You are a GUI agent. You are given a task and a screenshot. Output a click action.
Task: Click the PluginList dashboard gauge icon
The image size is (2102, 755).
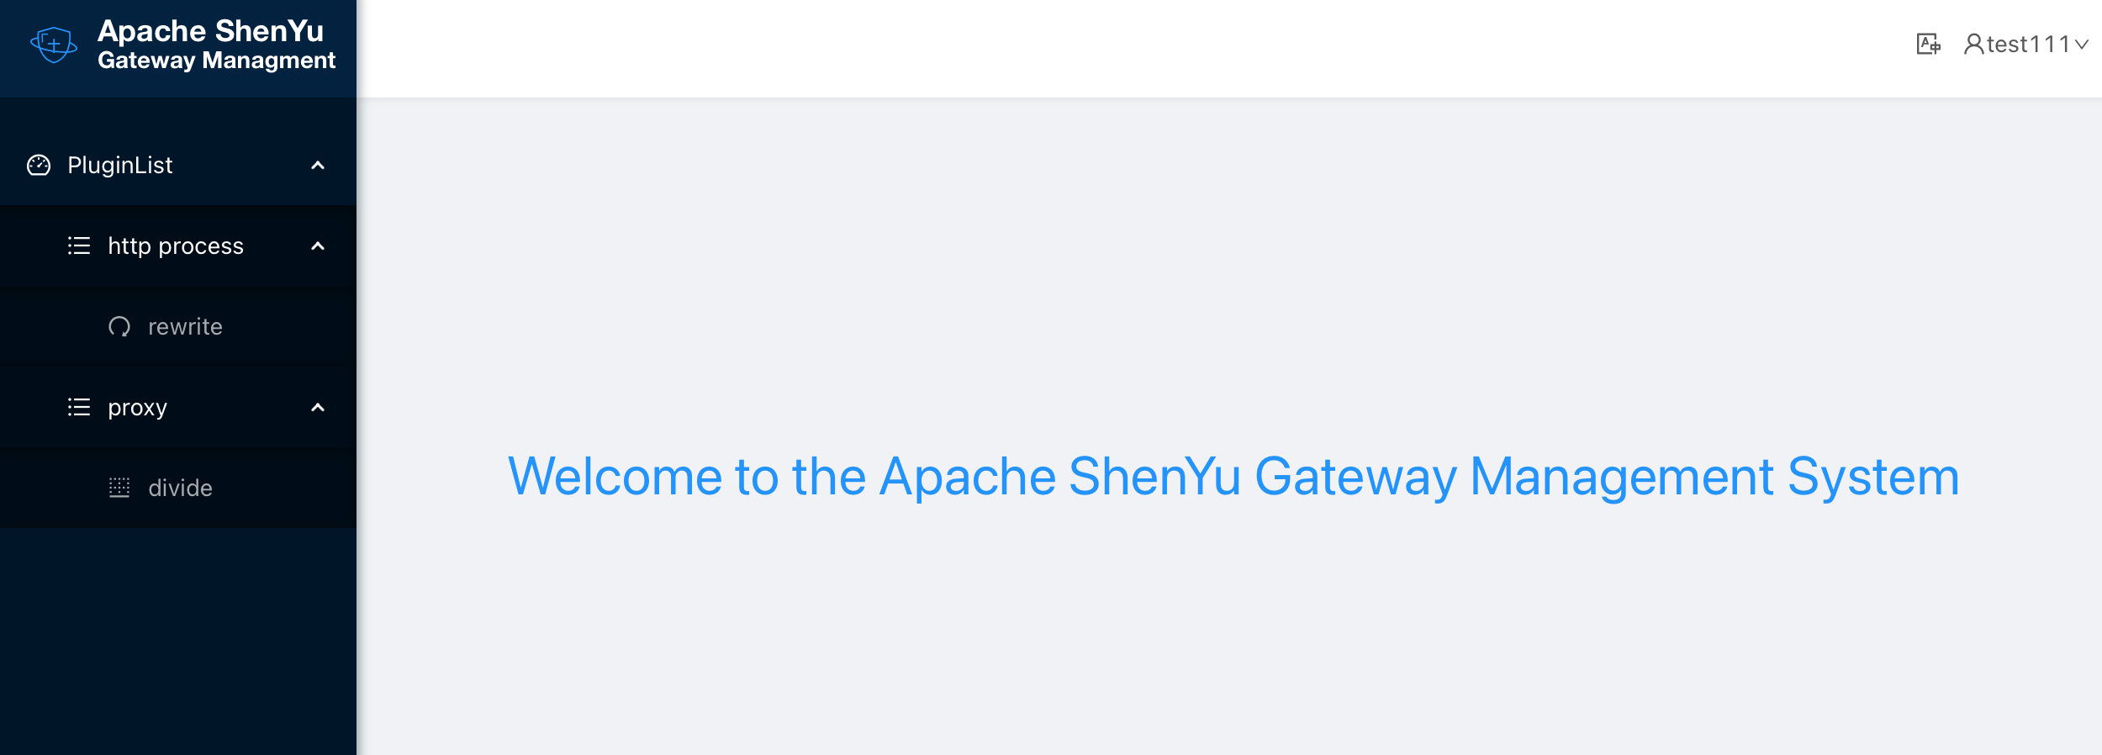click(39, 166)
